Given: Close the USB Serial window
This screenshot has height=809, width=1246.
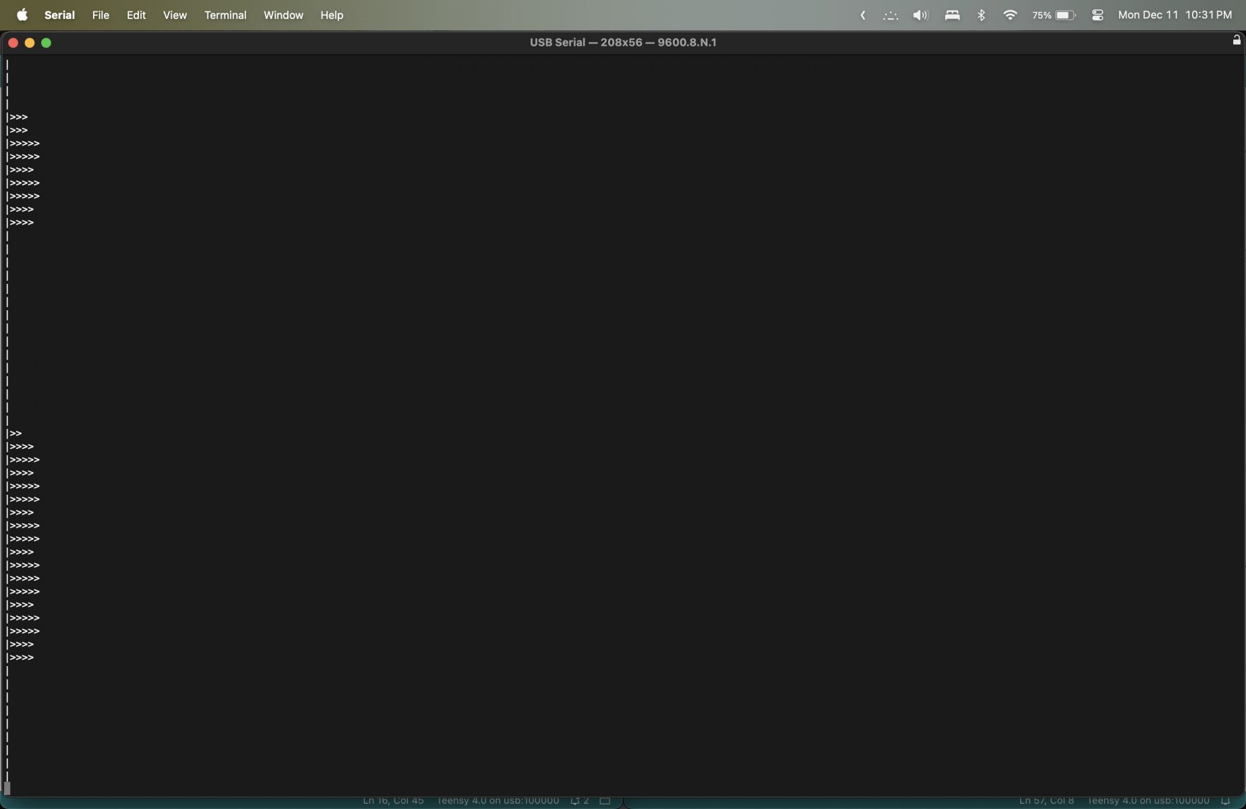Looking at the screenshot, I should pos(13,42).
